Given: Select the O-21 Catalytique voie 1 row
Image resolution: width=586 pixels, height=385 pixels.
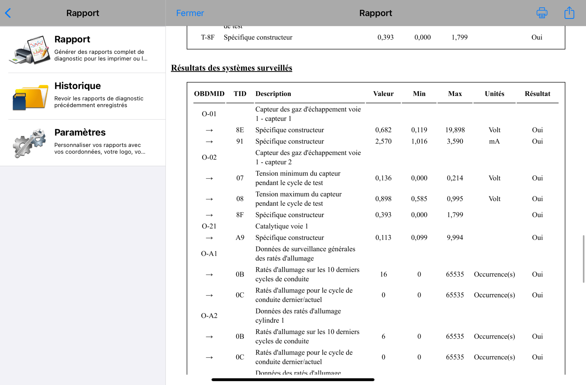Looking at the screenshot, I should point(376,226).
